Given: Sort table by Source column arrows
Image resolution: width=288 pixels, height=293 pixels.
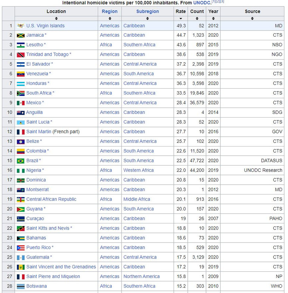Looking at the screenshot, I should [252, 19].
